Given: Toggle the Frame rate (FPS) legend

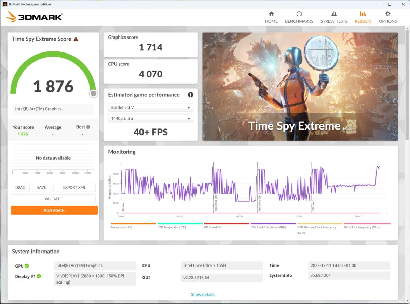Looking at the screenshot, I should click(x=121, y=227).
